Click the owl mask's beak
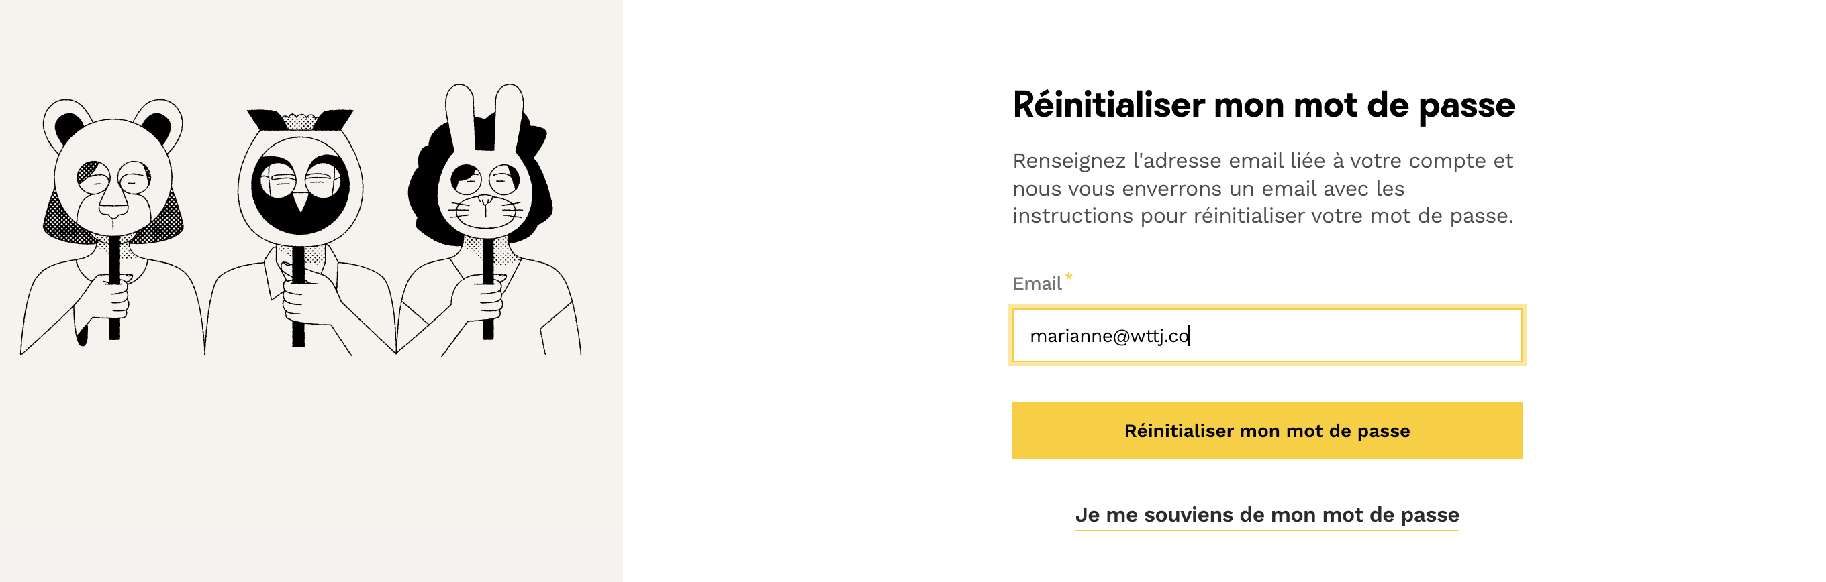This screenshot has width=1826, height=582. [301, 202]
